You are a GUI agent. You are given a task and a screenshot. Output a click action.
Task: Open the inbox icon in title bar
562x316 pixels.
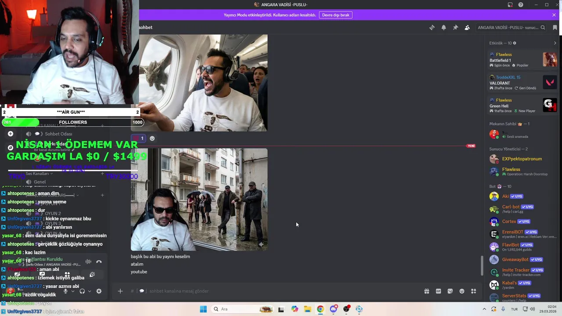(x=510, y=5)
